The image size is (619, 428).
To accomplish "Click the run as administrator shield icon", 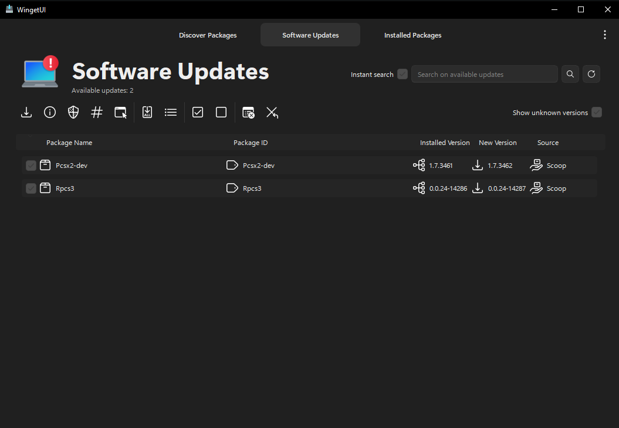I will tap(73, 113).
